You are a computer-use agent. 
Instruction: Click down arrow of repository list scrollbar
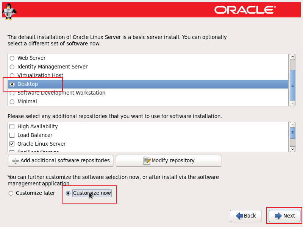point(292,149)
